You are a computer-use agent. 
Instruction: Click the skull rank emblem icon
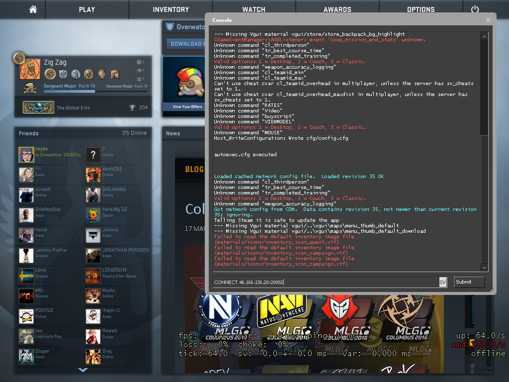[29, 88]
